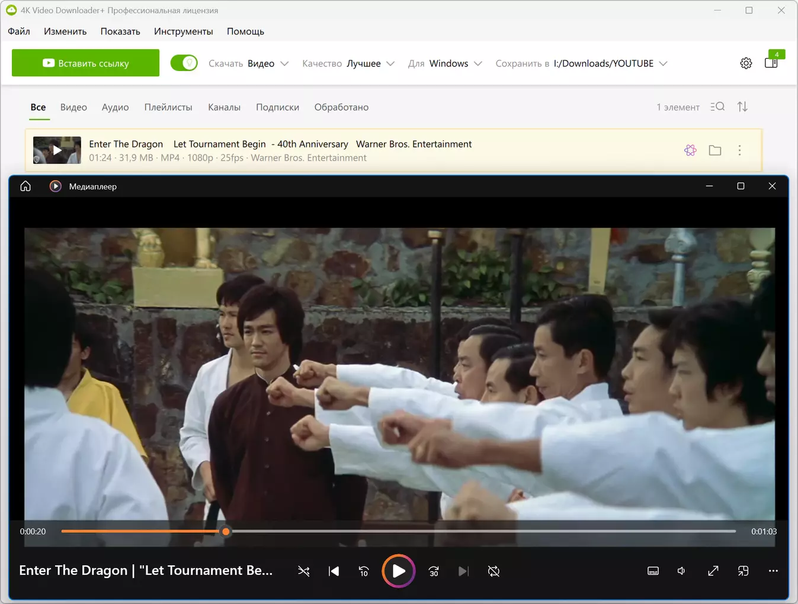
Task: Open more options in the media player
Action: pos(773,571)
